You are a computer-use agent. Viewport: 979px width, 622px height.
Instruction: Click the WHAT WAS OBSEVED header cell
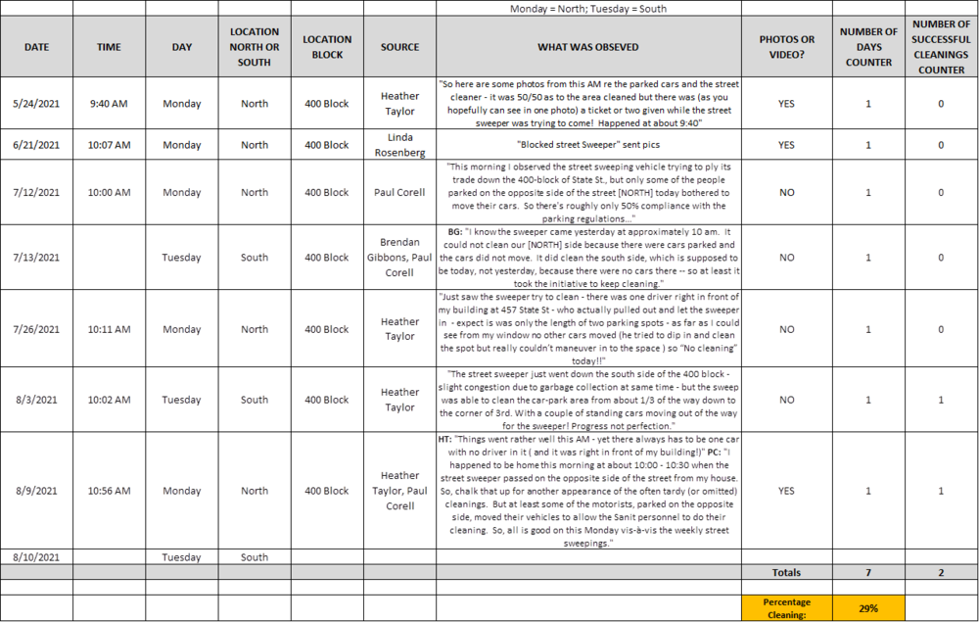[588, 47]
